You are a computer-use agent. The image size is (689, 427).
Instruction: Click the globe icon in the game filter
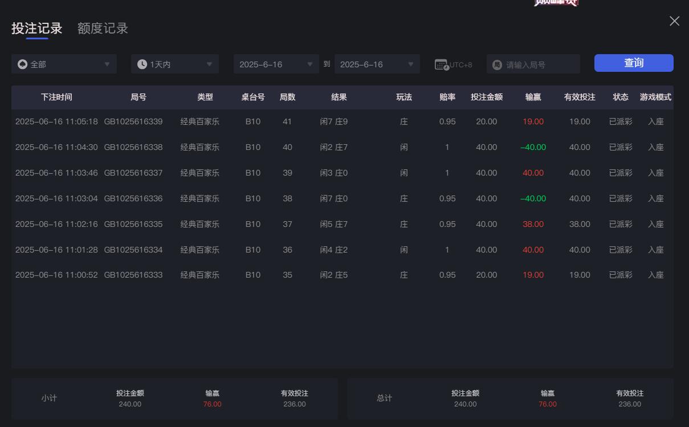pyautogui.click(x=23, y=64)
